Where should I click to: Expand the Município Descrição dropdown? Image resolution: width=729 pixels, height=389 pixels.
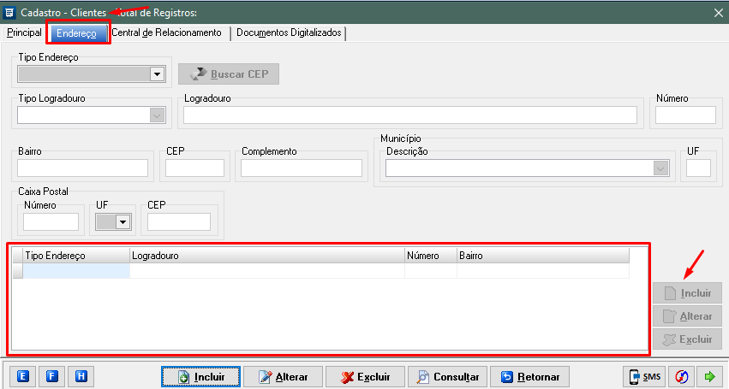(x=660, y=168)
